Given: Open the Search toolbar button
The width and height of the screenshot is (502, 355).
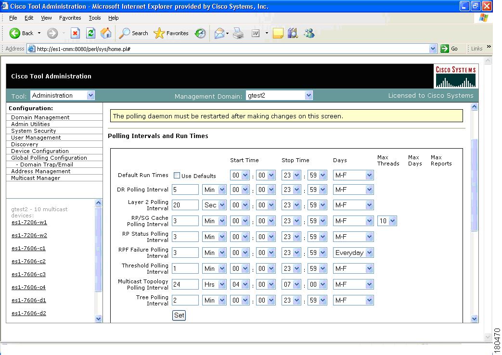Looking at the screenshot, I should point(133,33).
